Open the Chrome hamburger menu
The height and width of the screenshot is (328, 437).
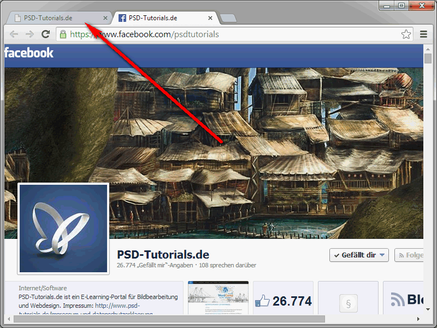[424, 34]
